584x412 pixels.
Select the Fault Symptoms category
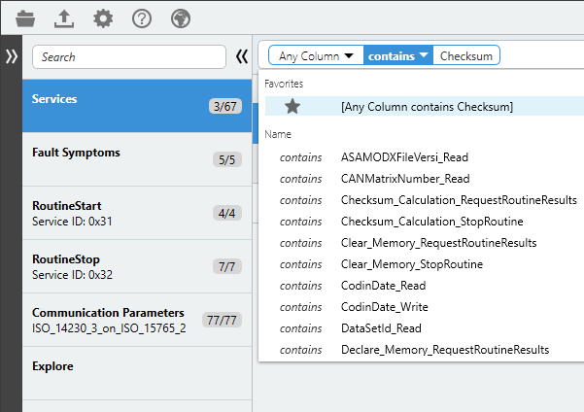(137, 159)
